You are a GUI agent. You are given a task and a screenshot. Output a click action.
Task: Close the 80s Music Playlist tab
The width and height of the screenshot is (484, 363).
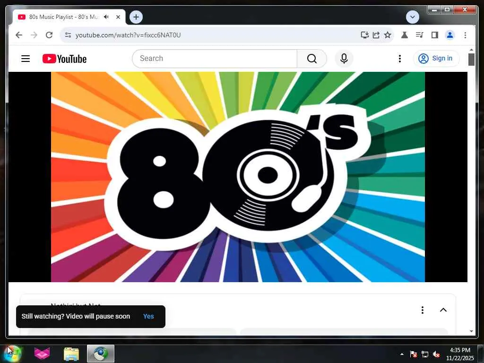118,17
